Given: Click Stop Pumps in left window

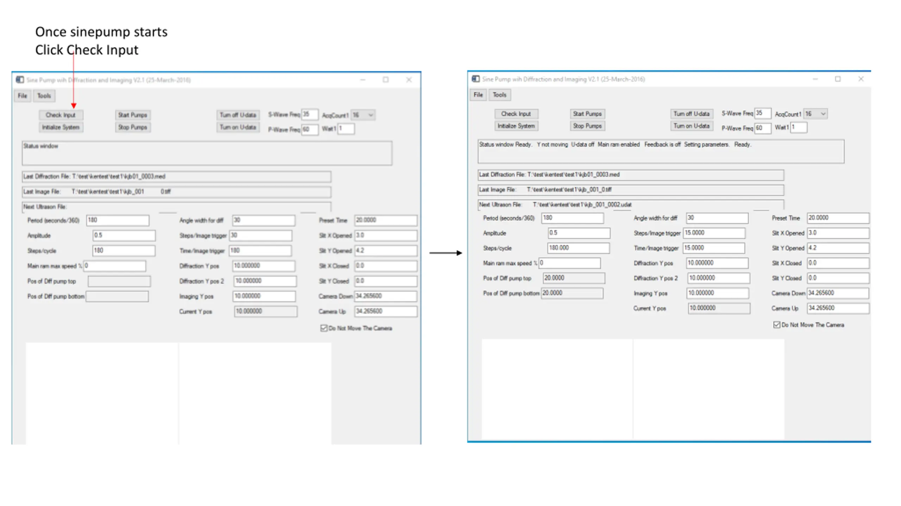Looking at the screenshot, I should click(133, 127).
